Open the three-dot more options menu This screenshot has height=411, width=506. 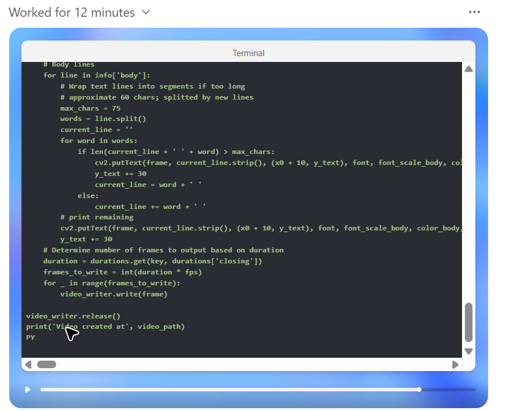(474, 12)
